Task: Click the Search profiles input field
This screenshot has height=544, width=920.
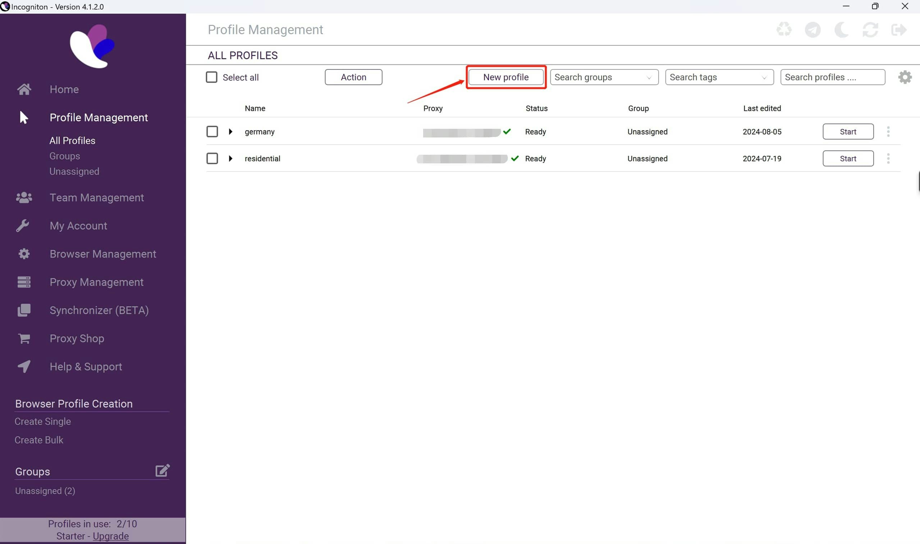Action: [832, 77]
